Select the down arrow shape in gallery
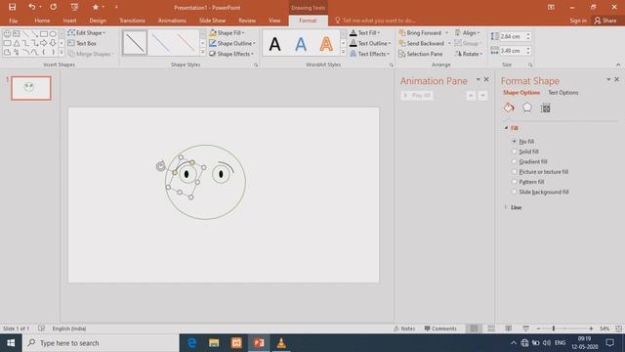625x352 pixels. click(x=53, y=43)
